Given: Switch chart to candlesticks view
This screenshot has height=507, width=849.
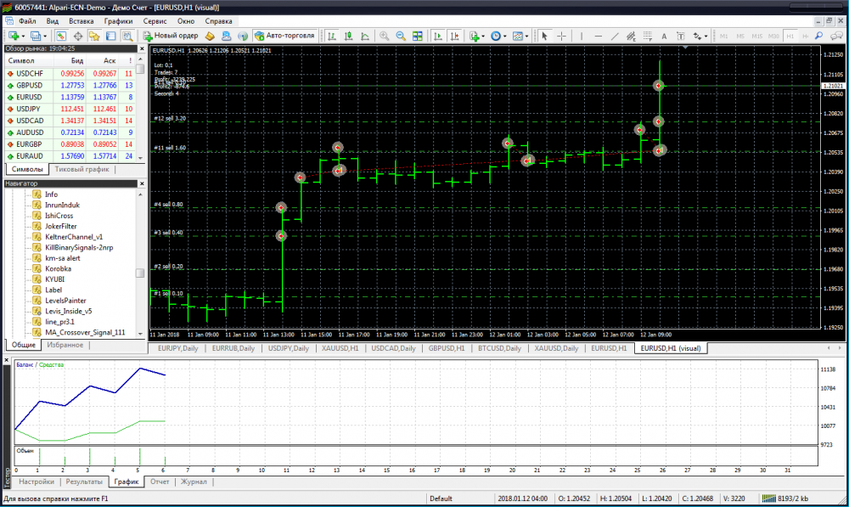Looking at the screenshot, I should click(346, 37).
